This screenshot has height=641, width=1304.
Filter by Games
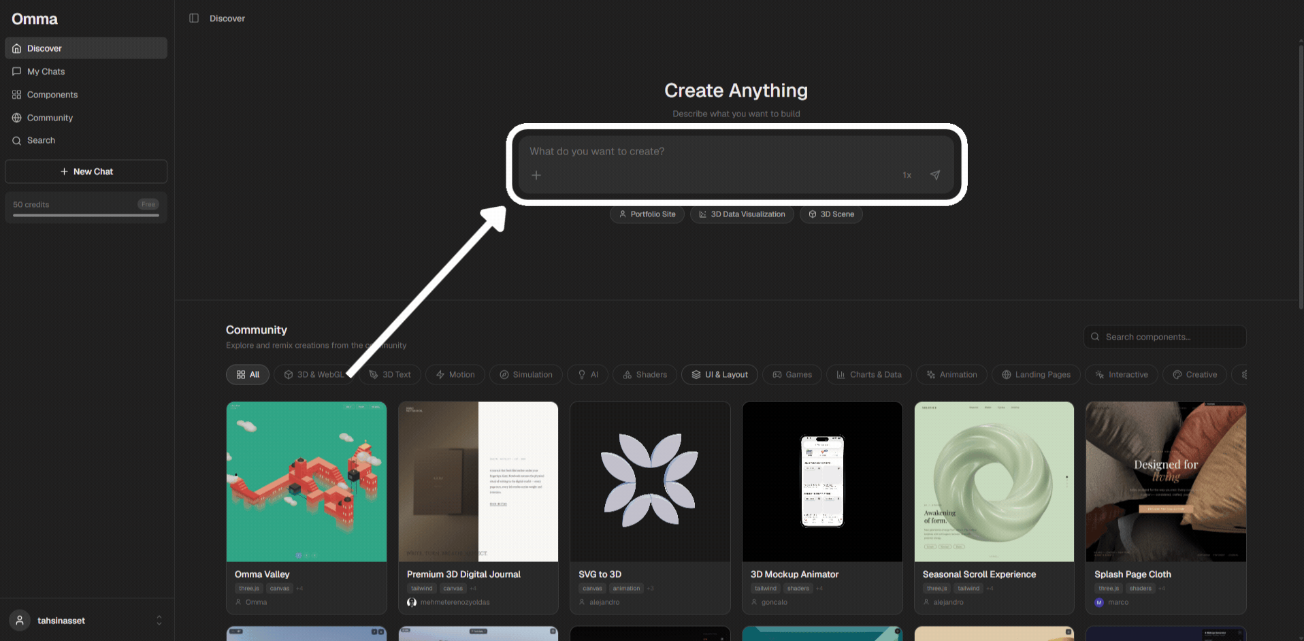(792, 375)
